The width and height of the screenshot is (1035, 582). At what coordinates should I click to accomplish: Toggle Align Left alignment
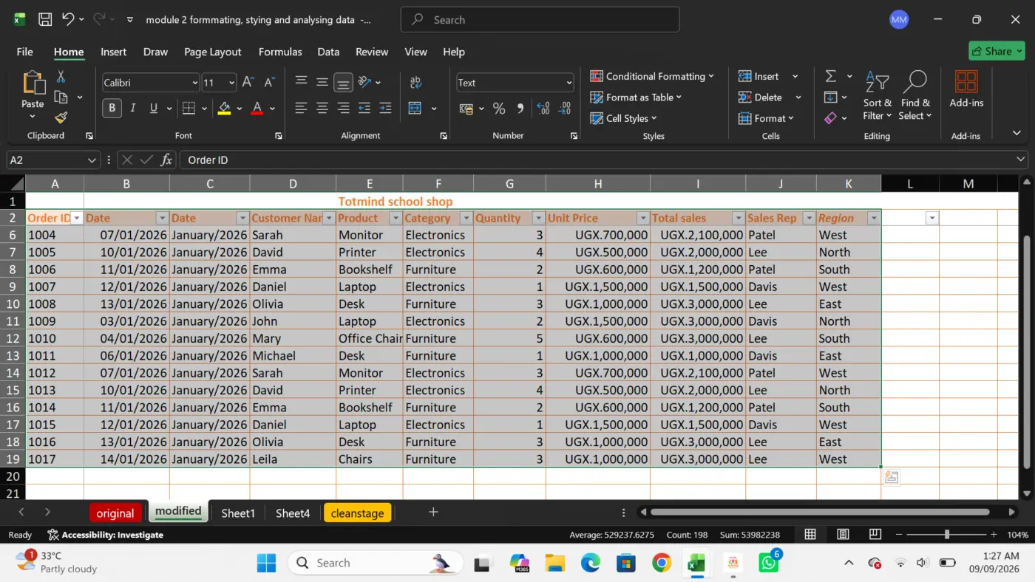(x=301, y=109)
